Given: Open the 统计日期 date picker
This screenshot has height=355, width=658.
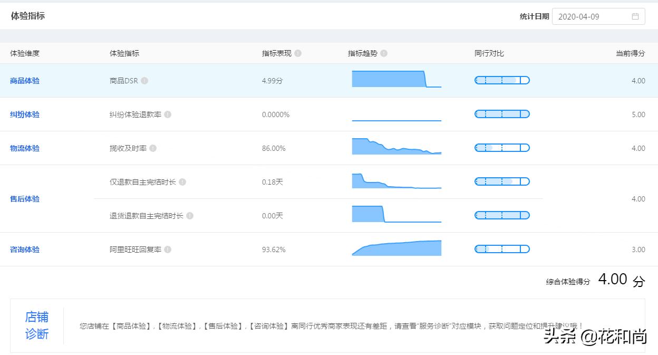Looking at the screenshot, I should pyautogui.click(x=598, y=16).
